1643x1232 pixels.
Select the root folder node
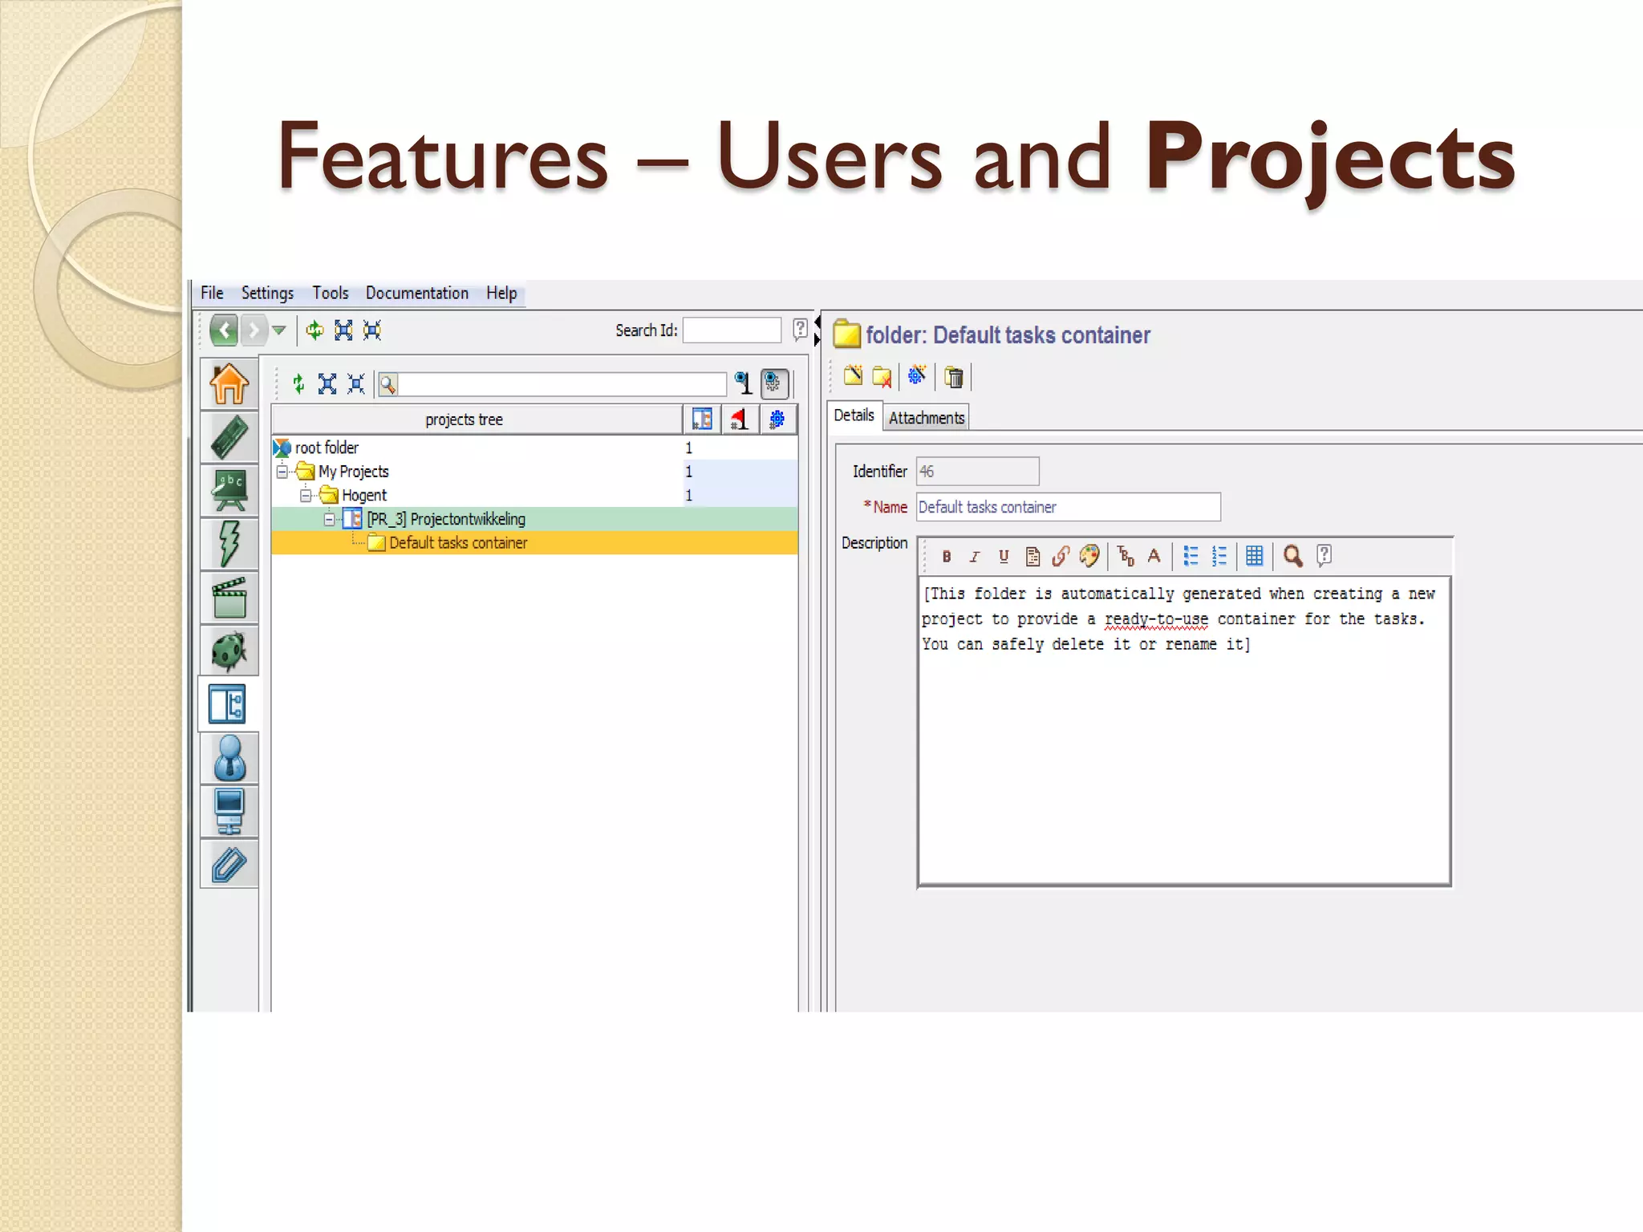coord(327,448)
